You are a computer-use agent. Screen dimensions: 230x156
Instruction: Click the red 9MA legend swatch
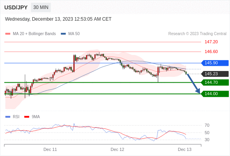27,117
